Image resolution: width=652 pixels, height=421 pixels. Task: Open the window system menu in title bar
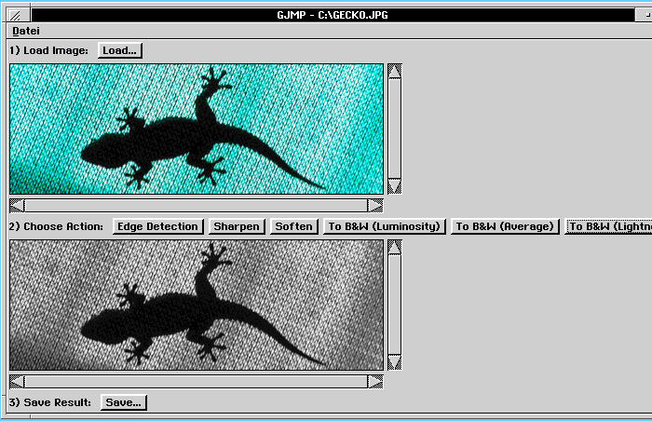click(x=16, y=16)
